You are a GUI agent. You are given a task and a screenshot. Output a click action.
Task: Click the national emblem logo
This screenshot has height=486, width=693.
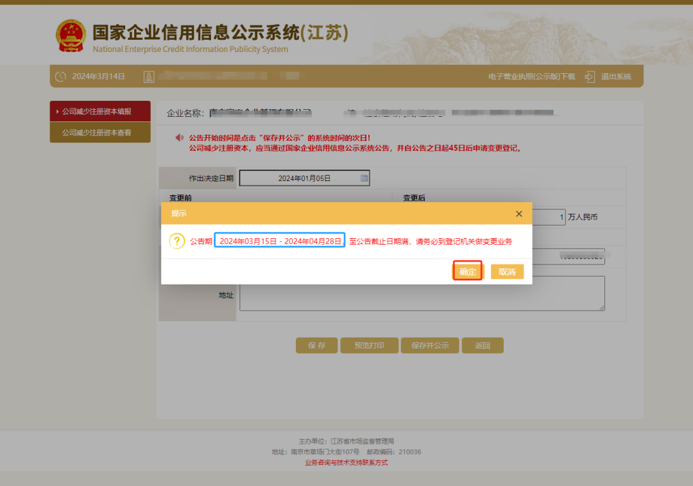point(71,36)
